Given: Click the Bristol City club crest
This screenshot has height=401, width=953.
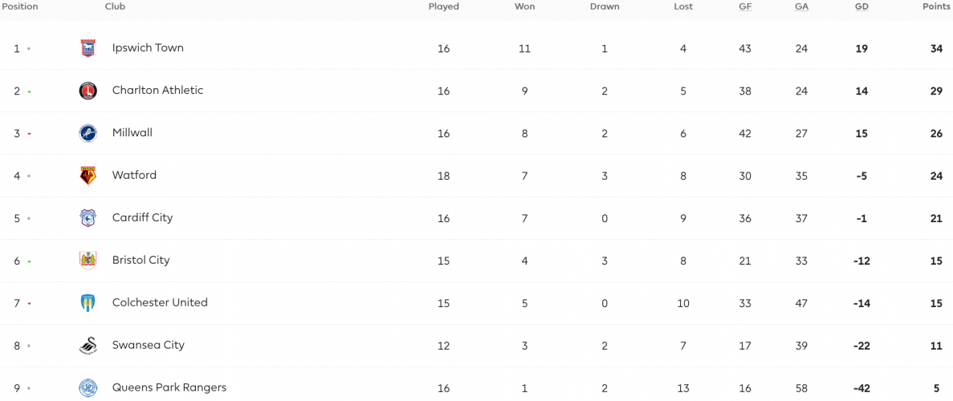Looking at the screenshot, I should pos(88,261).
